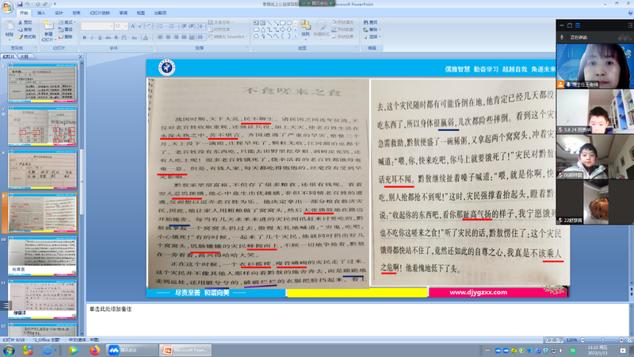Switch to the 插入 (Insert) ribbon tab
The height and width of the screenshot is (357, 634).
pyautogui.click(x=41, y=13)
